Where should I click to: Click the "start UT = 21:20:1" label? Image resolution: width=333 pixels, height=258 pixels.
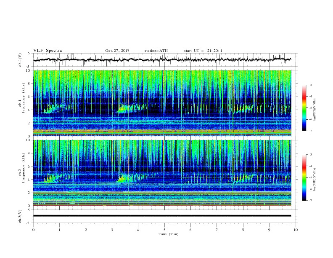pos(203,51)
